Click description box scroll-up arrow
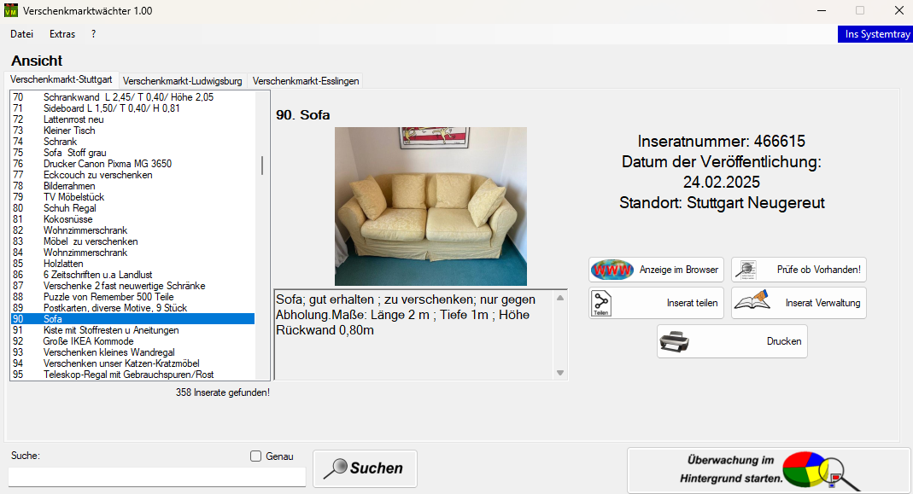The image size is (913, 494). click(560, 298)
